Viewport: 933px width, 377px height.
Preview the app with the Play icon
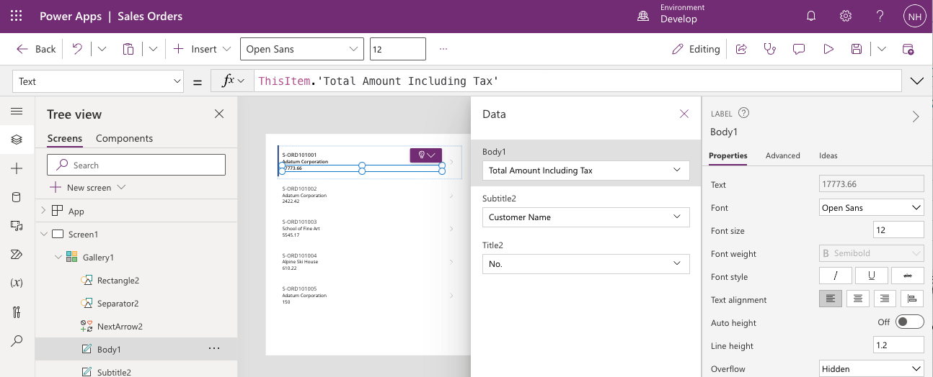tap(828, 49)
